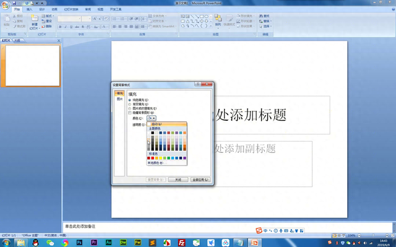396x247 pixels.
Task: Open Dreamweaver from the taskbar
Action: click(123, 243)
